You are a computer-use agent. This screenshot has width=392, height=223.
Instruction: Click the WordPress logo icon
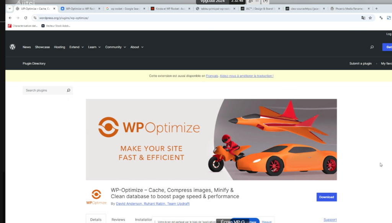click(13, 47)
